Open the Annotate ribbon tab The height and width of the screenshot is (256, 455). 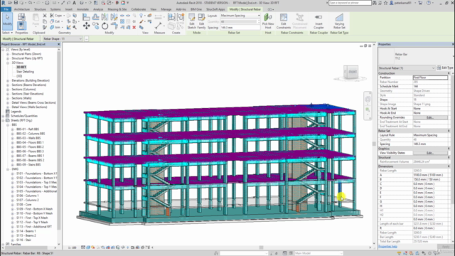click(x=82, y=9)
